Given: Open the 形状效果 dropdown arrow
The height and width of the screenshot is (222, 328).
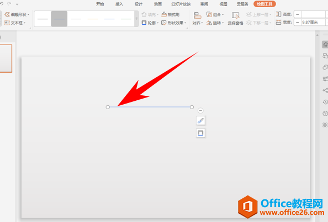Looking at the screenshot, I should [186, 23].
